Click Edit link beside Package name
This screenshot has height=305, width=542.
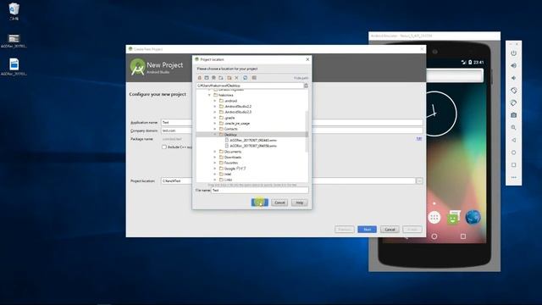(x=419, y=139)
